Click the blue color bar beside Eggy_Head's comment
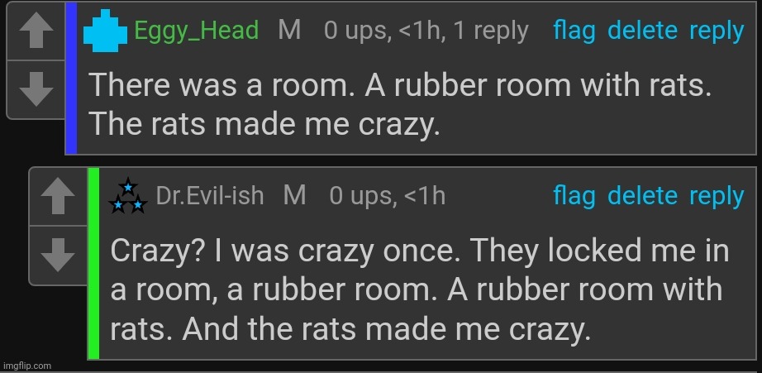The image size is (762, 373). tap(71, 79)
